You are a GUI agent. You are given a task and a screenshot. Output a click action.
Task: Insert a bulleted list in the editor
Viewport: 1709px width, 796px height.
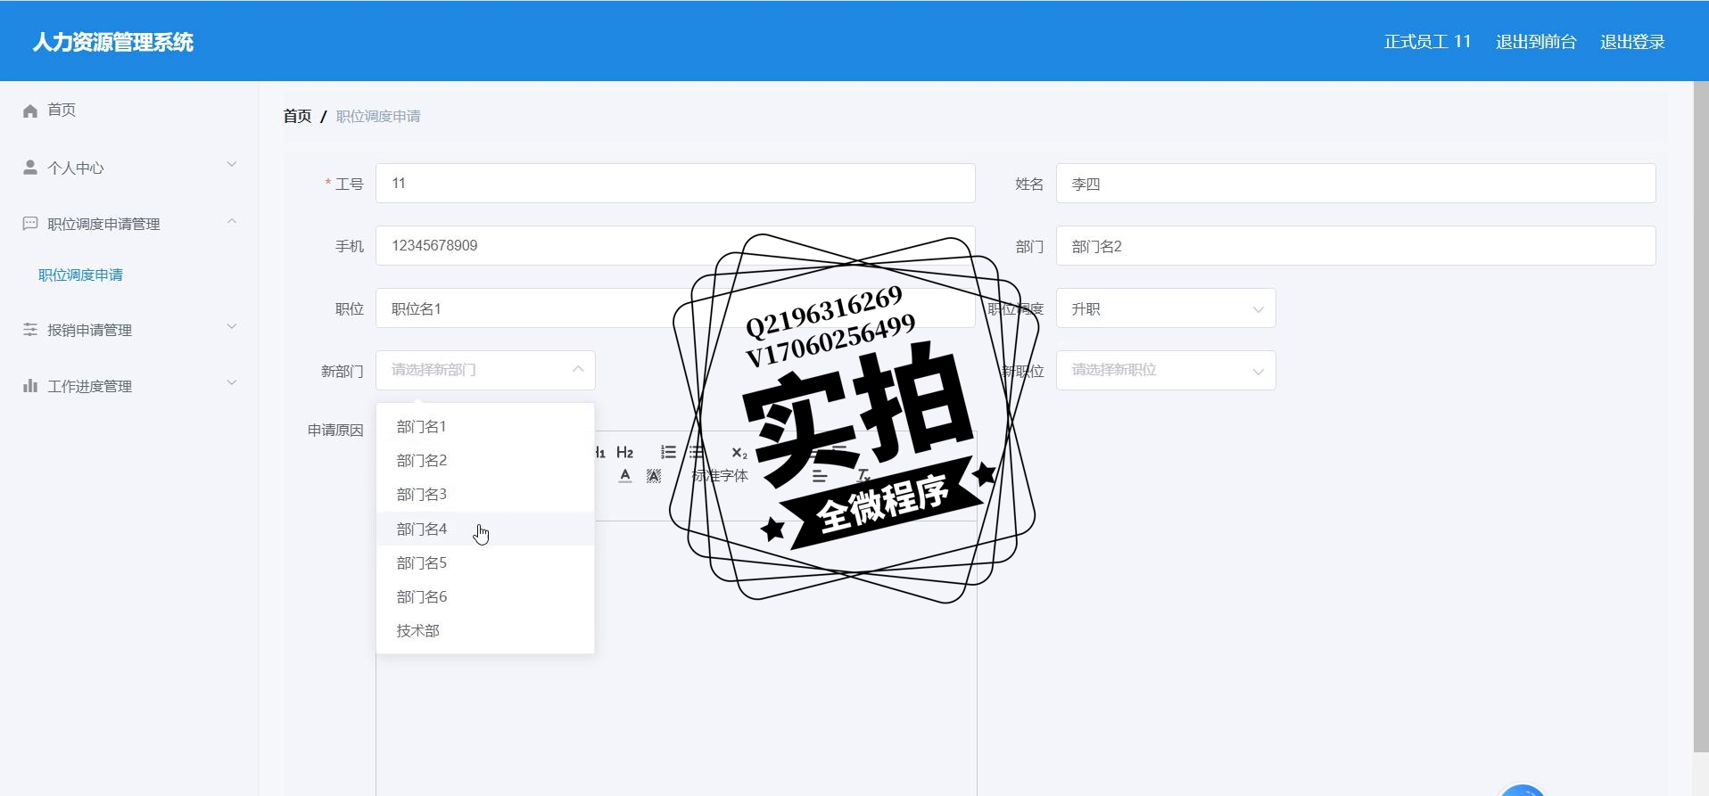(x=696, y=453)
